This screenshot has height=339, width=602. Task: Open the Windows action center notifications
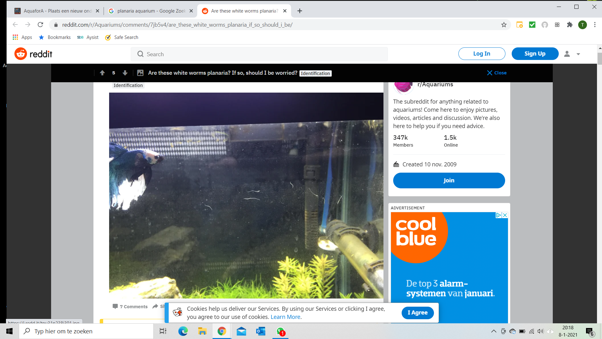[x=589, y=331]
